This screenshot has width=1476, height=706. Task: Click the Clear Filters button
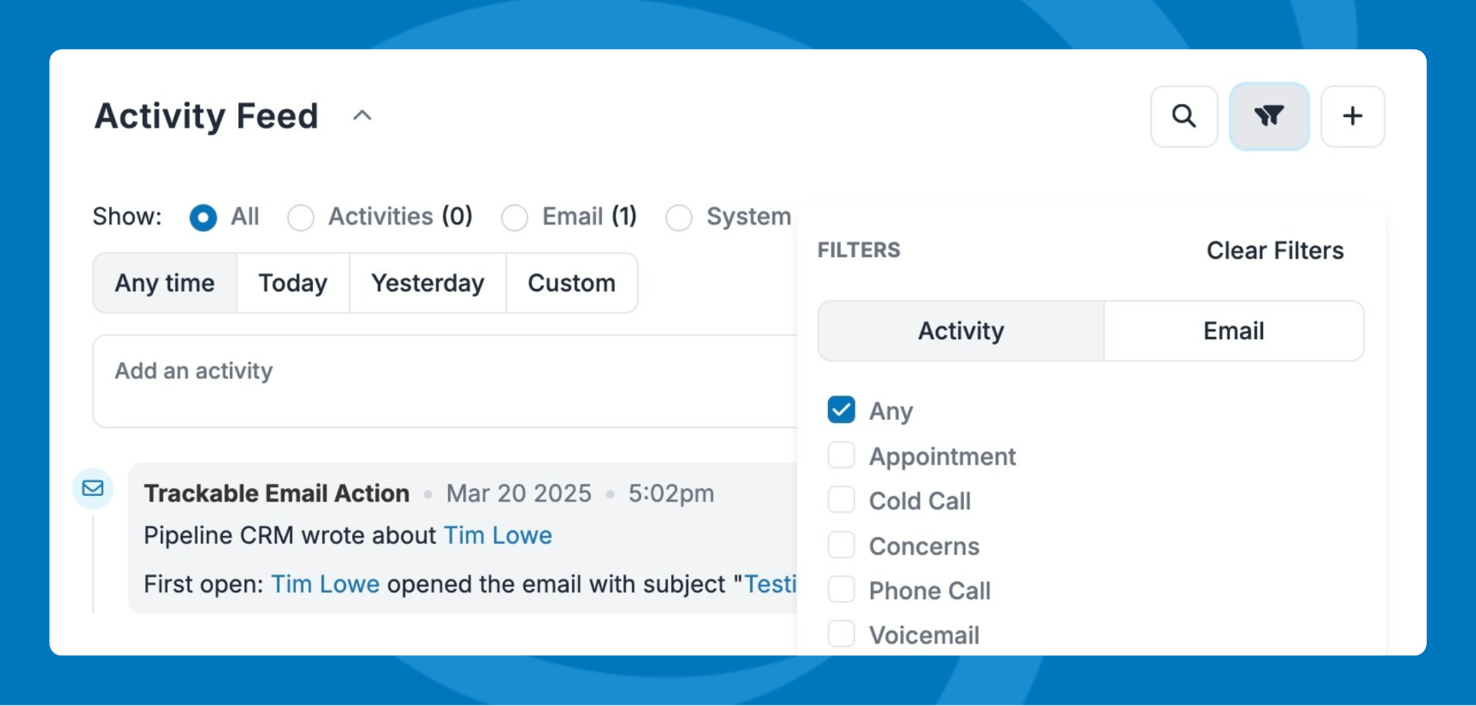click(x=1275, y=251)
